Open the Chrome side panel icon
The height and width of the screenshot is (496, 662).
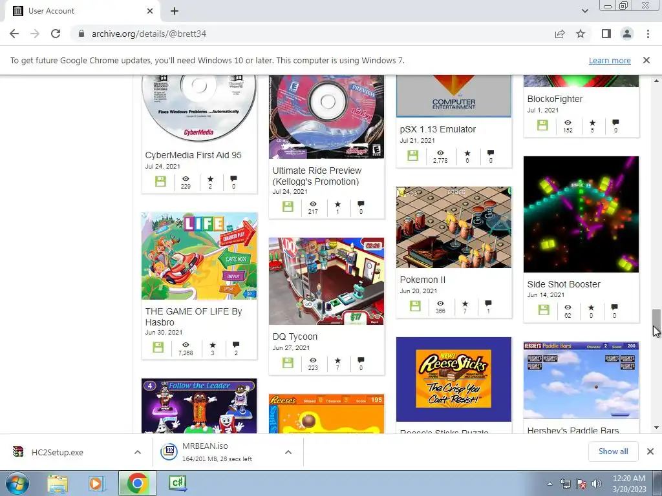pyautogui.click(x=606, y=34)
